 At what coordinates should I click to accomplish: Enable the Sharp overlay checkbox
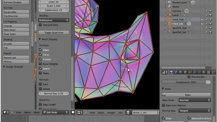coord(40,73)
